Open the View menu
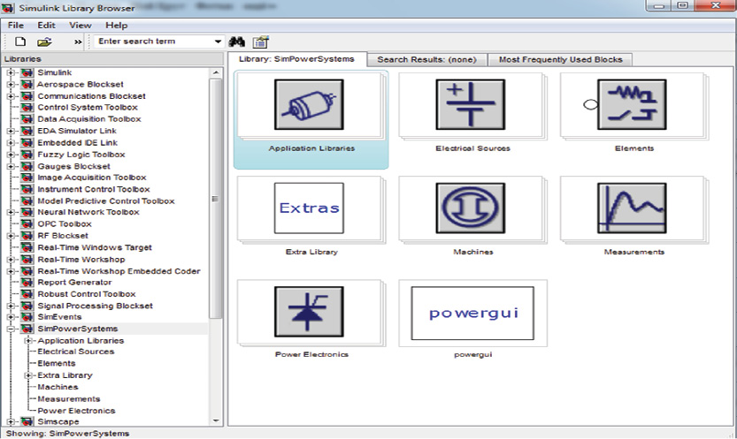This screenshot has height=439, width=737. click(81, 26)
